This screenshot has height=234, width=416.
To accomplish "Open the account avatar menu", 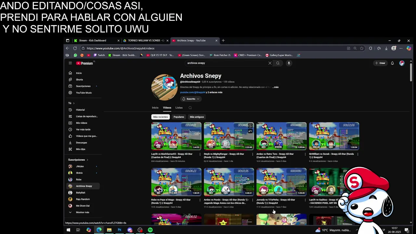I will point(402,63).
